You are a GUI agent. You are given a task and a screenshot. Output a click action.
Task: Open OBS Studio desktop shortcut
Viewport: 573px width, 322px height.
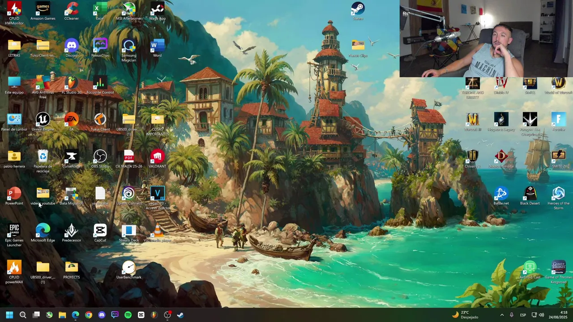(x=100, y=159)
